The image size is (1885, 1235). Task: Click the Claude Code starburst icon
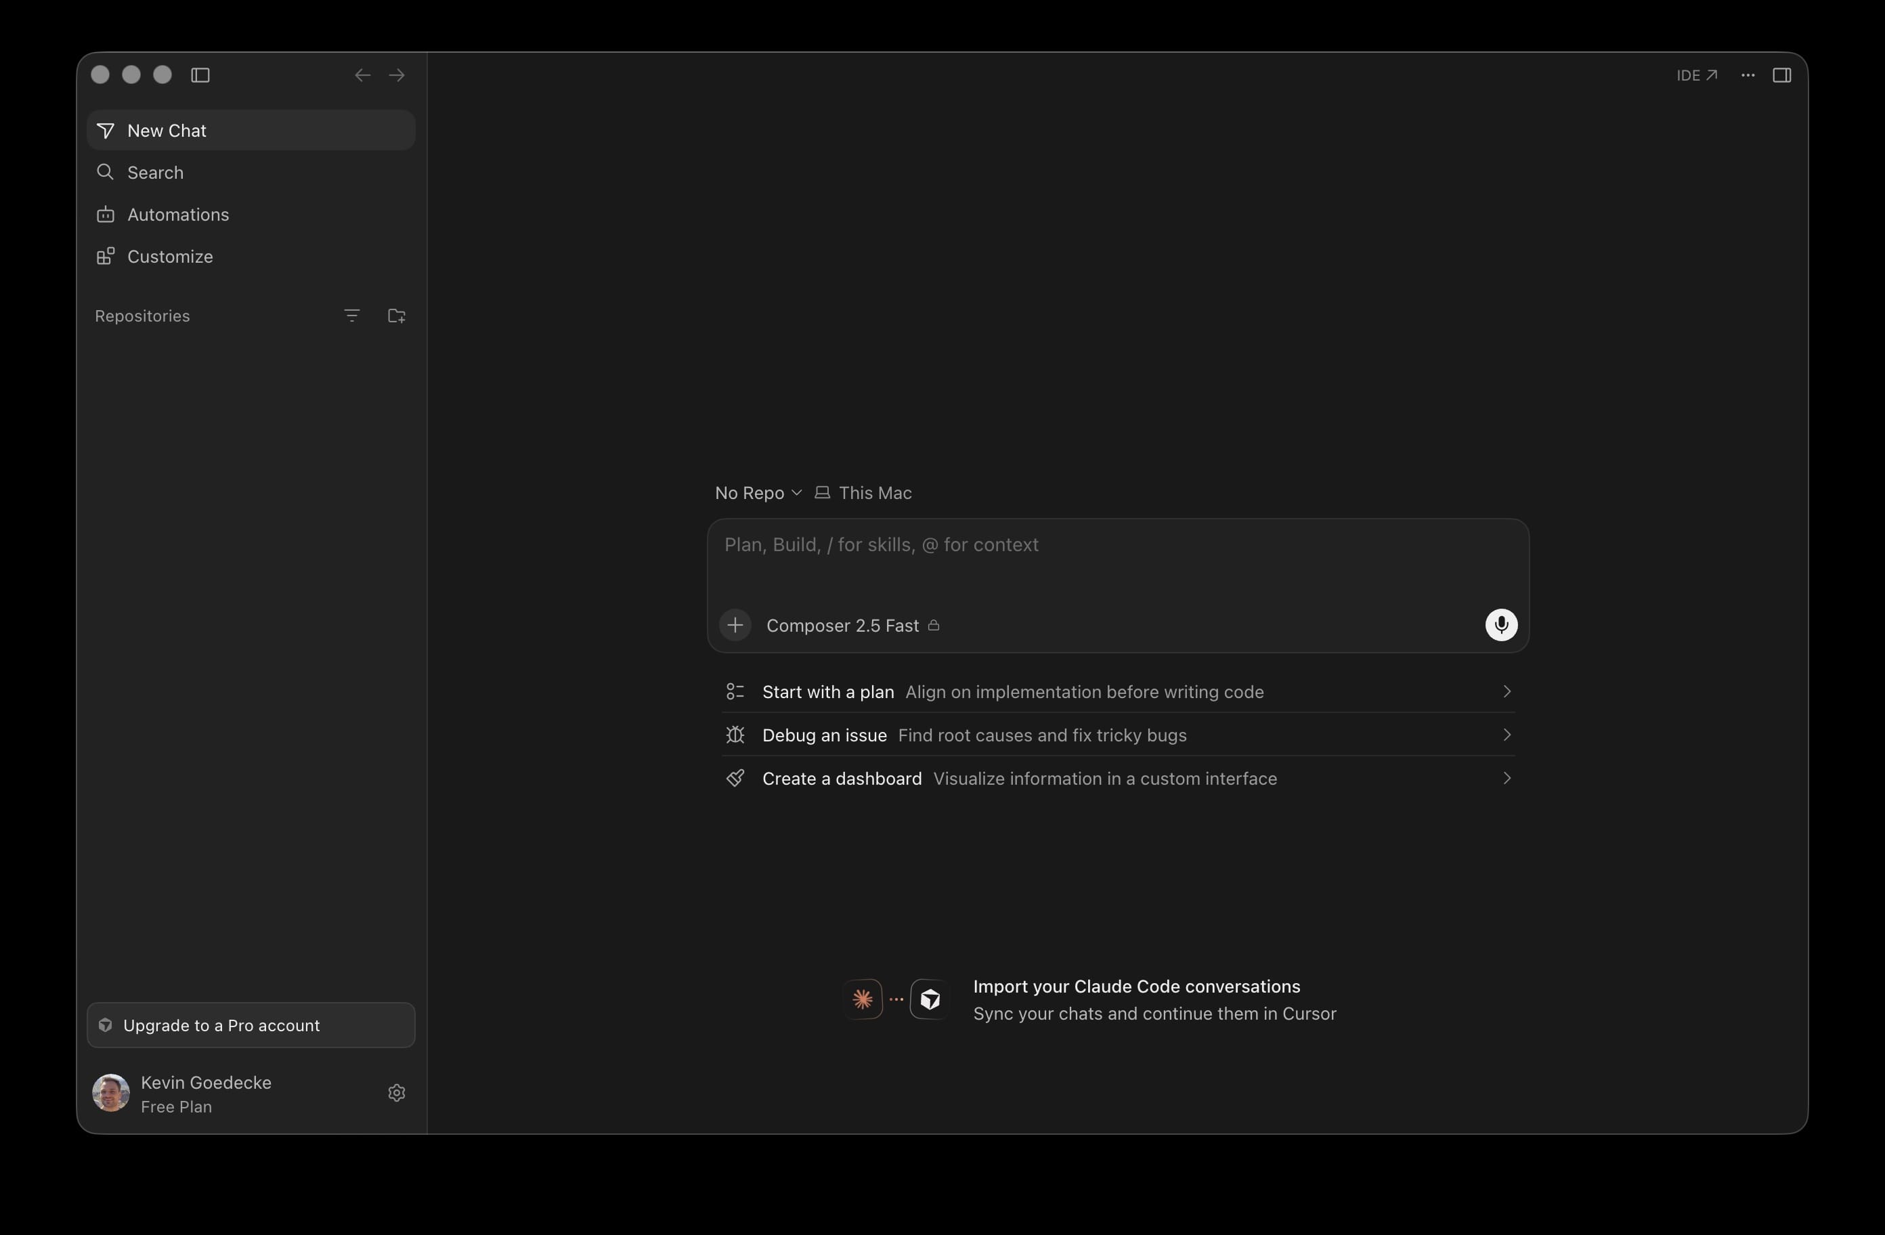pyautogui.click(x=863, y=1000)
